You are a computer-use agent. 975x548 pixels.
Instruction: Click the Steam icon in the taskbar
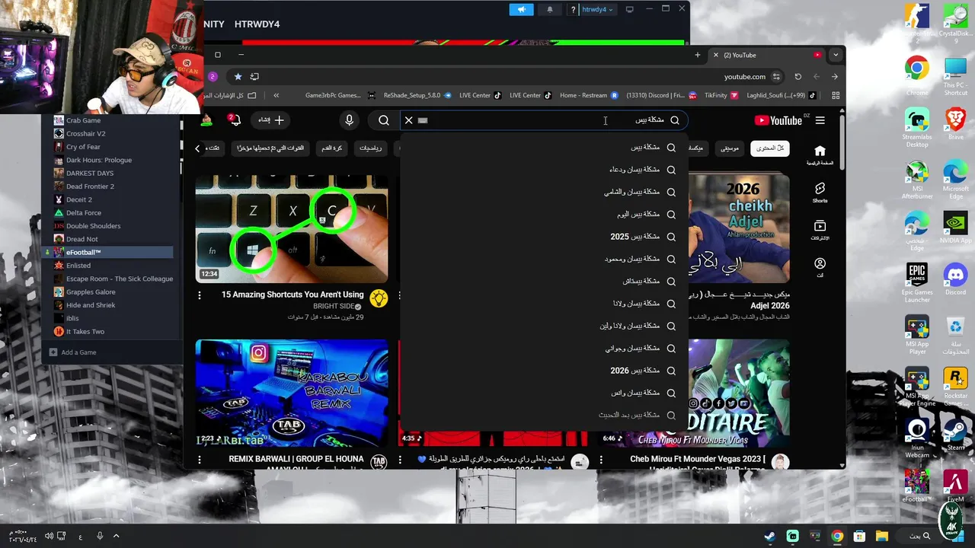click(770, 536)
